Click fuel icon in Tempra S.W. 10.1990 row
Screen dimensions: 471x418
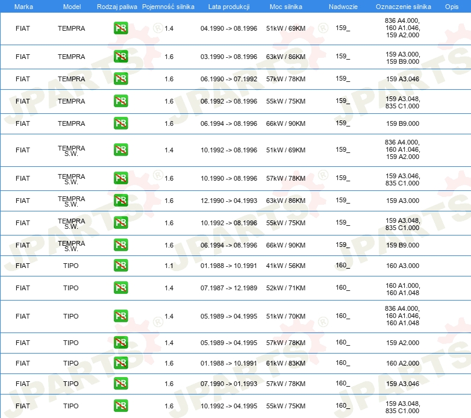click(120, 178)
